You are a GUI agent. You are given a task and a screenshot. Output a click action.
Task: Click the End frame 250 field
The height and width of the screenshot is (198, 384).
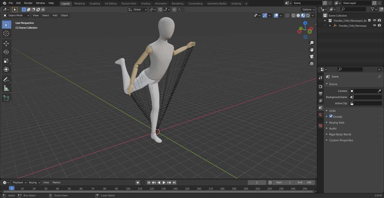click(305, 183)
